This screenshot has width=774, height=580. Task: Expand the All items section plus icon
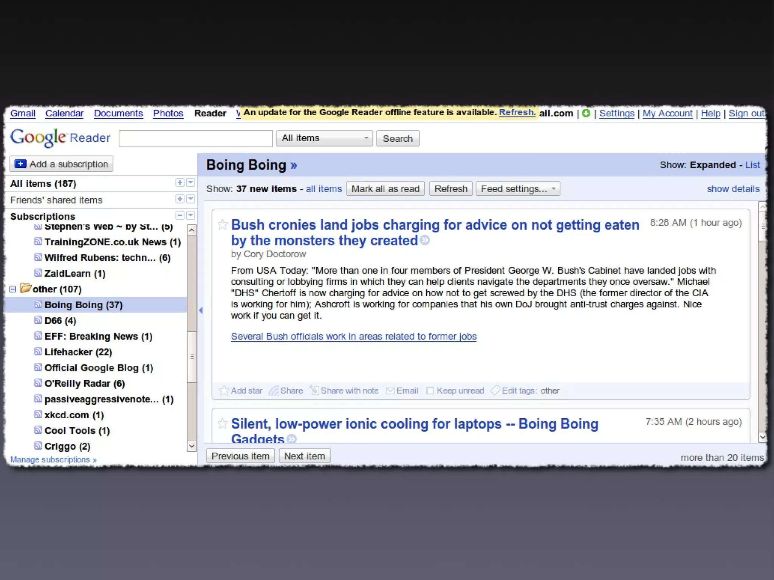(x=180, y=183)
